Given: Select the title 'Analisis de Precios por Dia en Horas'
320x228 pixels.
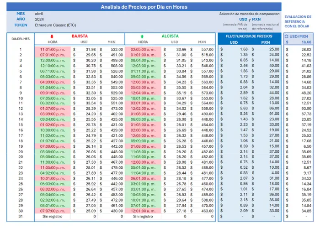Looking at the screenshot, I should (144, 7).
